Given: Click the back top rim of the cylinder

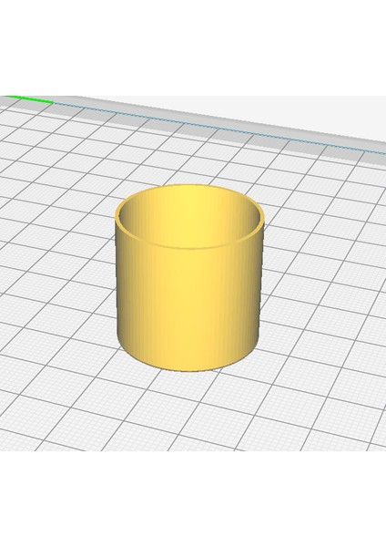Looking at the screenshot, I should 188,186.
